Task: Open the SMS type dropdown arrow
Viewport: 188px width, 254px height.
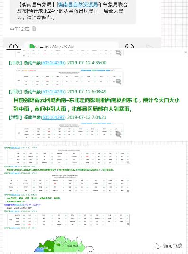Action: click(42, 47)
